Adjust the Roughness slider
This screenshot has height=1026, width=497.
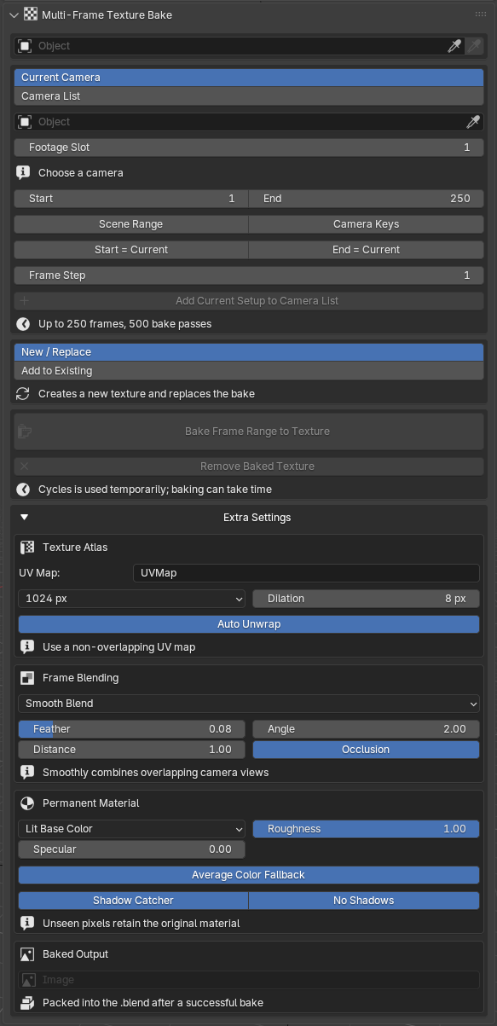click(x=367, y=829)
